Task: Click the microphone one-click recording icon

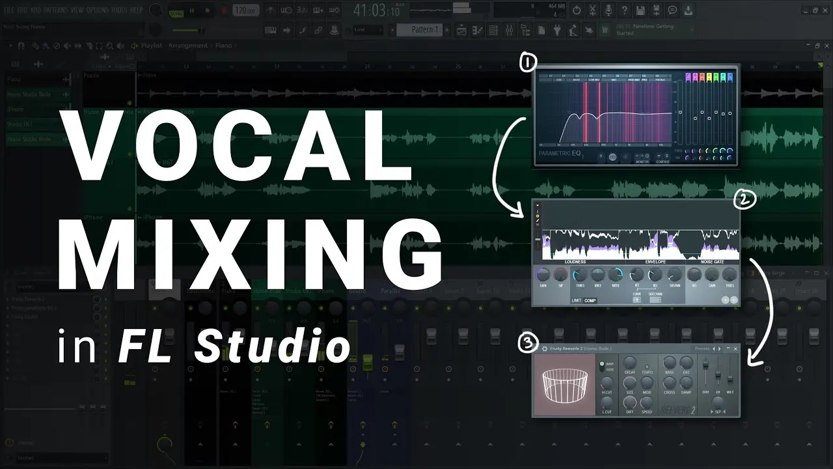Action: pos(608,10)
